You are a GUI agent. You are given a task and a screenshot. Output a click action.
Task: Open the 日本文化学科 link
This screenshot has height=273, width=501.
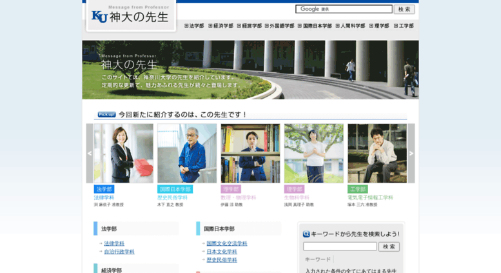pos(222,252)
